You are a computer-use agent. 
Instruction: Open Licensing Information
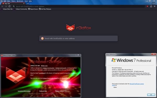tap(24, 91)
